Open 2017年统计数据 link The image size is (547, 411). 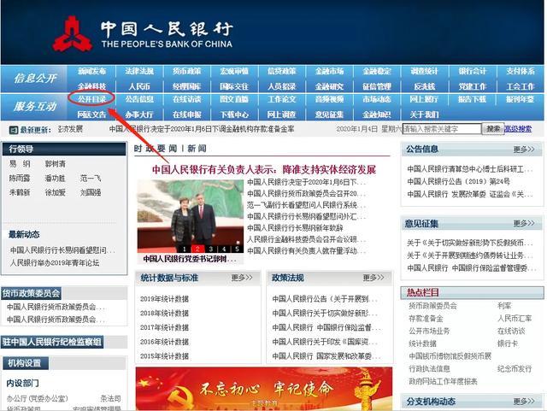tap(164, 327)
